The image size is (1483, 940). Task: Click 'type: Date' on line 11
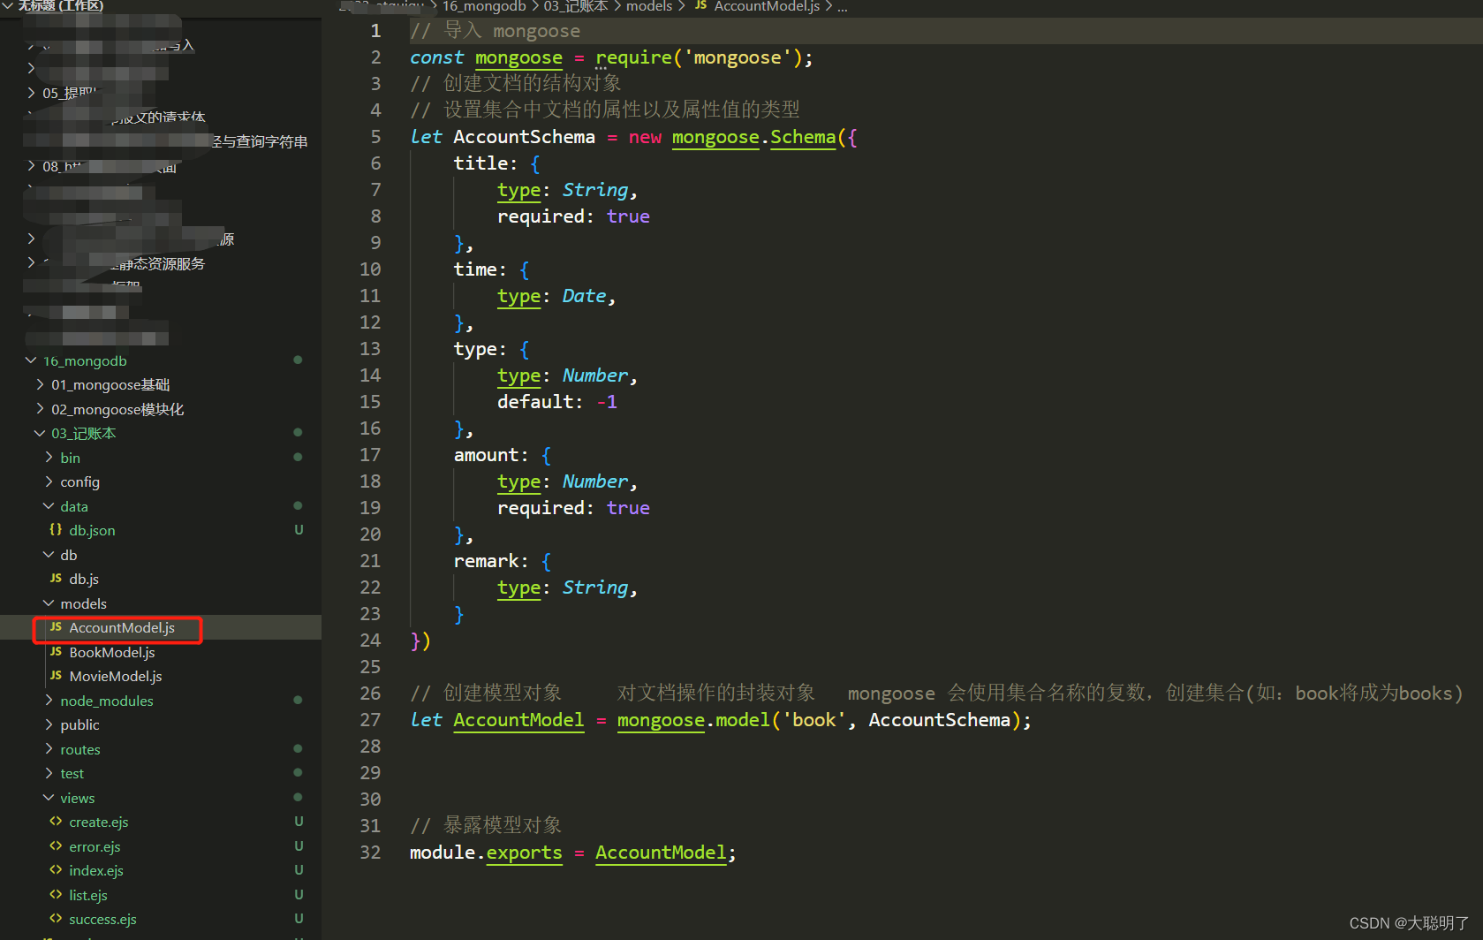(x=552, y=296)
